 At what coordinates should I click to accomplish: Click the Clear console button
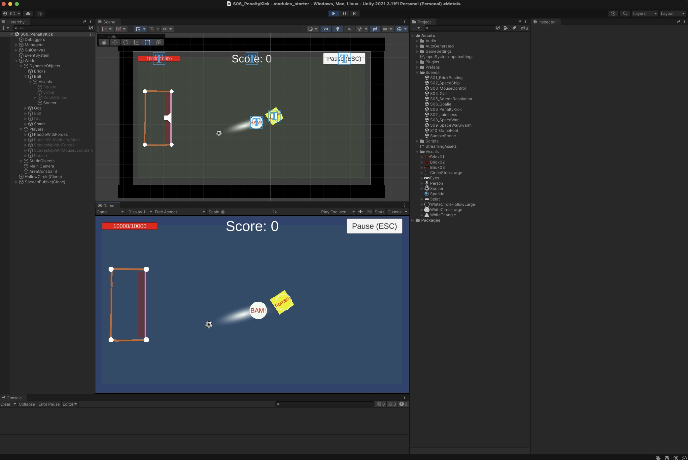point(5,404)
